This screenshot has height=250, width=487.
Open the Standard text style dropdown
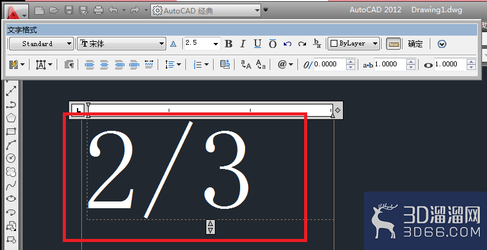pos(41,44)
